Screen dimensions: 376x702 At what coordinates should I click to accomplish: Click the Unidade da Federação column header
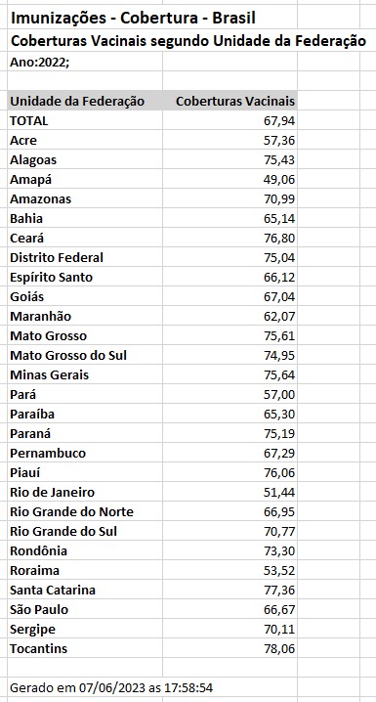(x=77, y=102)
